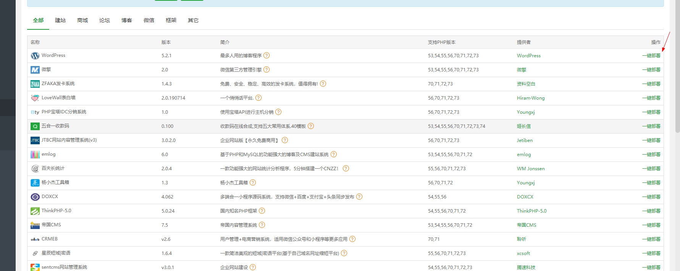
Task: Switch to the 博客 tab
Action: pyautogui.click(x=127, y=21)
